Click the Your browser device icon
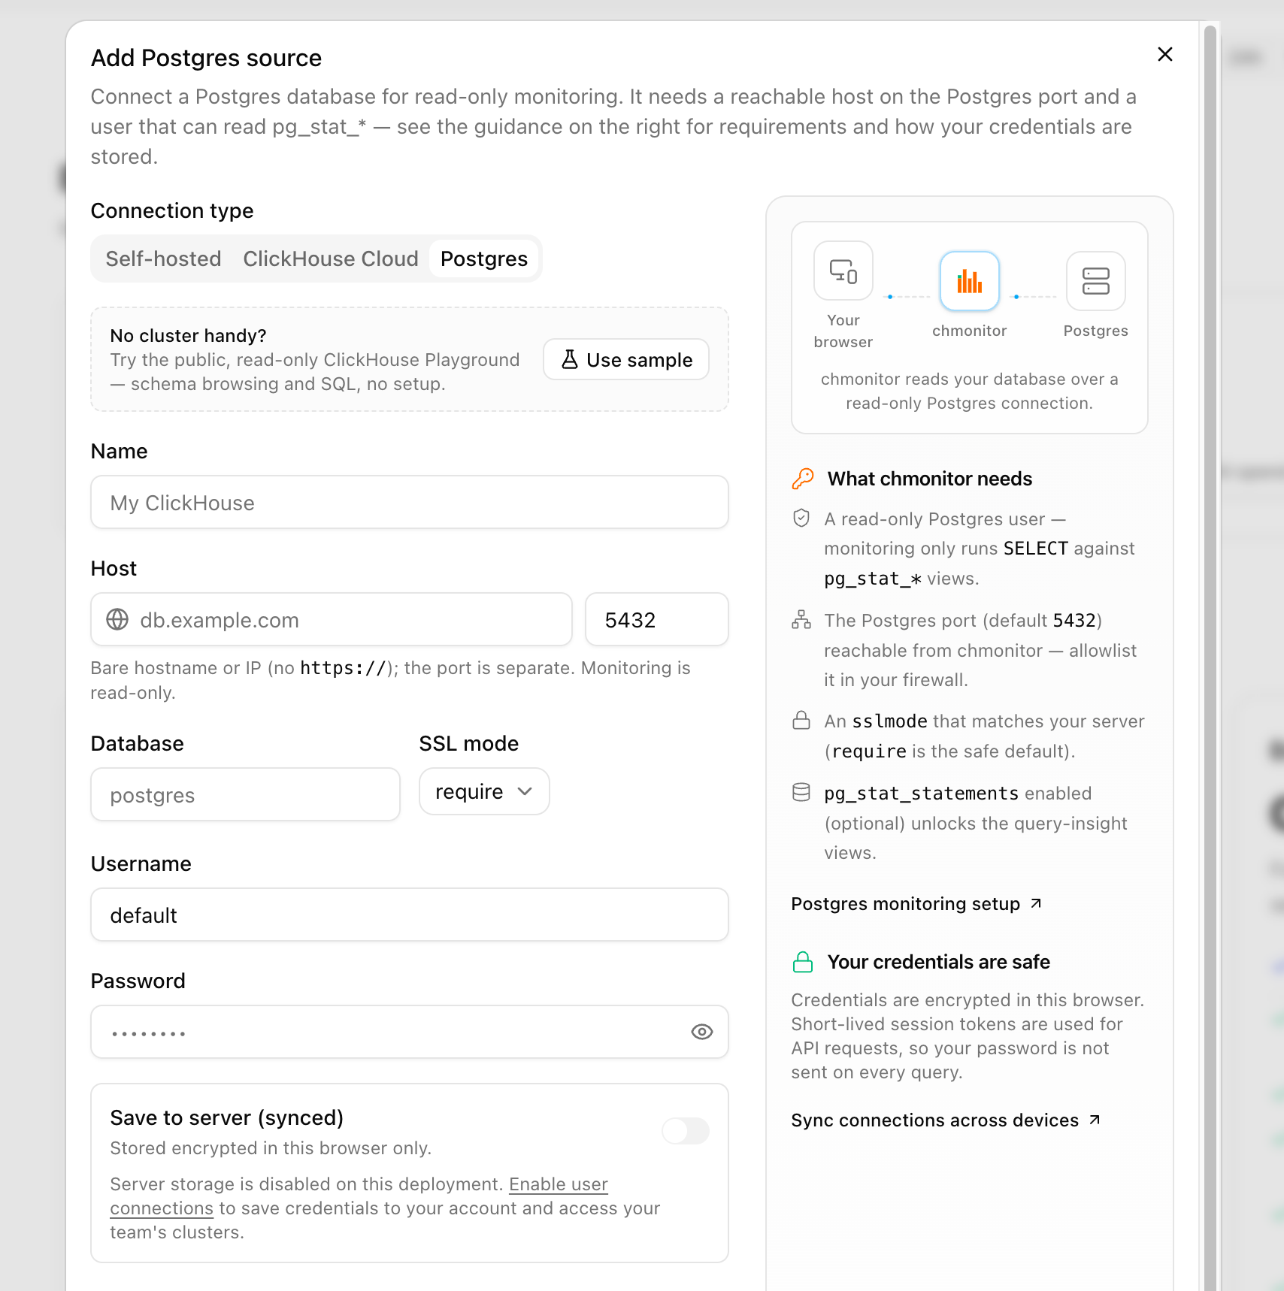 pyautogui.click(x=843, y=271)
